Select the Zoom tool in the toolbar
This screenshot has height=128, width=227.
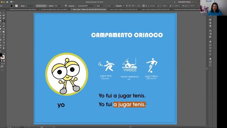(1, 51)
